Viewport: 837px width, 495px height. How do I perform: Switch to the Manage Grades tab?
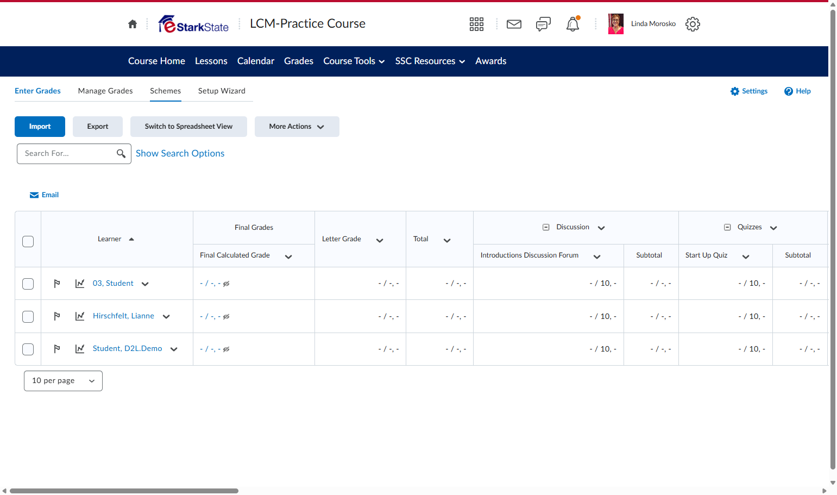(x=105, y=91)
